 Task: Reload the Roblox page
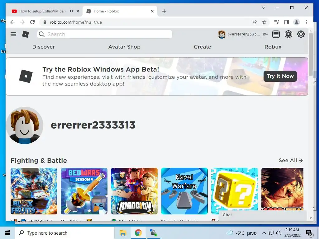[x=32, y=22]
